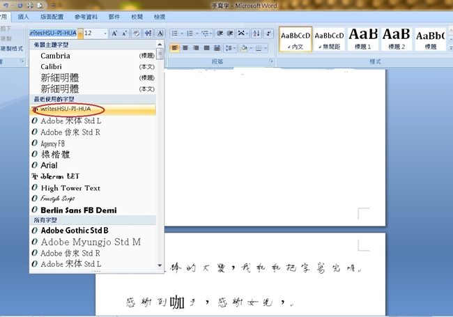Apply the 內文 style
The image size is (453, 317).
(x=295, y=39)
